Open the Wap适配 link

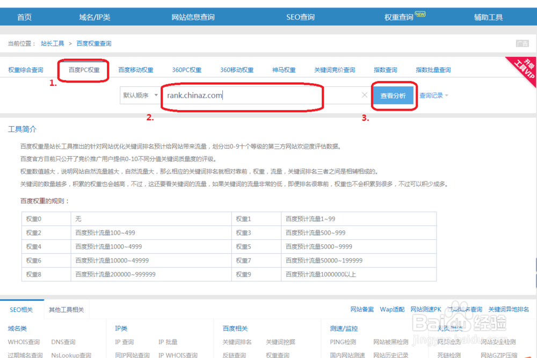392,309
